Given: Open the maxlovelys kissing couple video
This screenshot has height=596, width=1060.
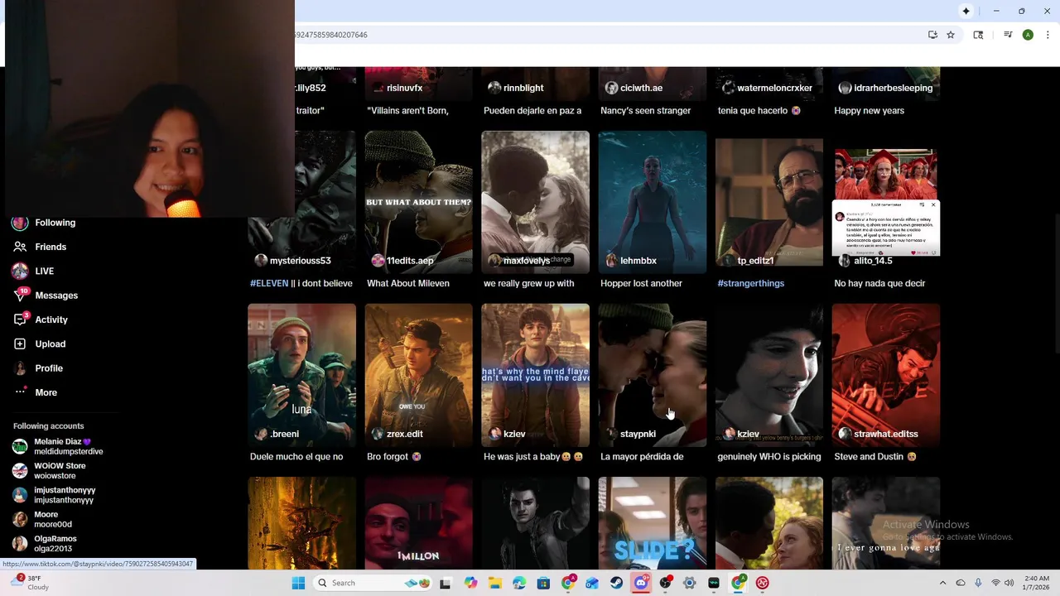Looking at the screenshot, I should point(536,202).
